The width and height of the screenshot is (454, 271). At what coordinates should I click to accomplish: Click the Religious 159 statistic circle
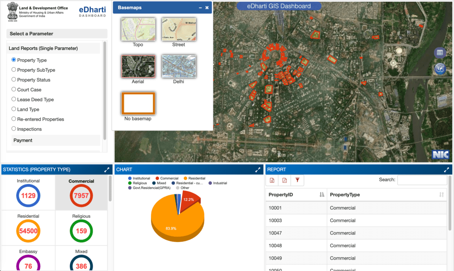(x=81, y=231)
